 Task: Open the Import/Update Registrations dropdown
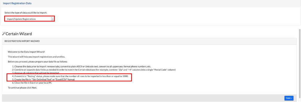coord(30,19)
